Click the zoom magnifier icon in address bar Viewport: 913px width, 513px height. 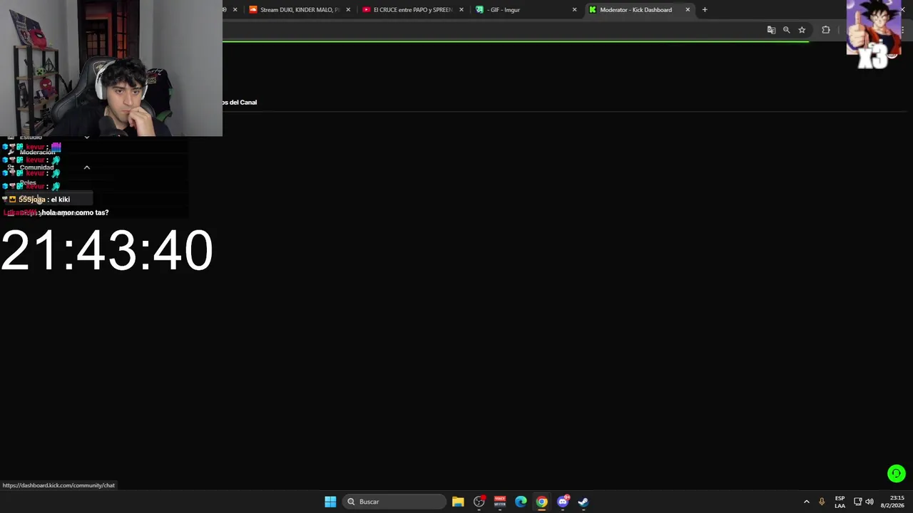click(x=786, y=30)
